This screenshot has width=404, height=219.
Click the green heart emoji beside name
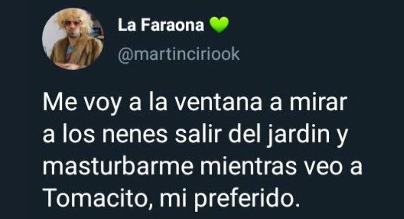pos(219,25)
